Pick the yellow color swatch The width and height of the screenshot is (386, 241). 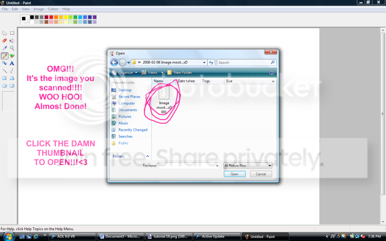coord(66,17)
